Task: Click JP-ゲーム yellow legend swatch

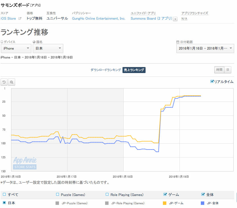Action: [x=165, y=203]
